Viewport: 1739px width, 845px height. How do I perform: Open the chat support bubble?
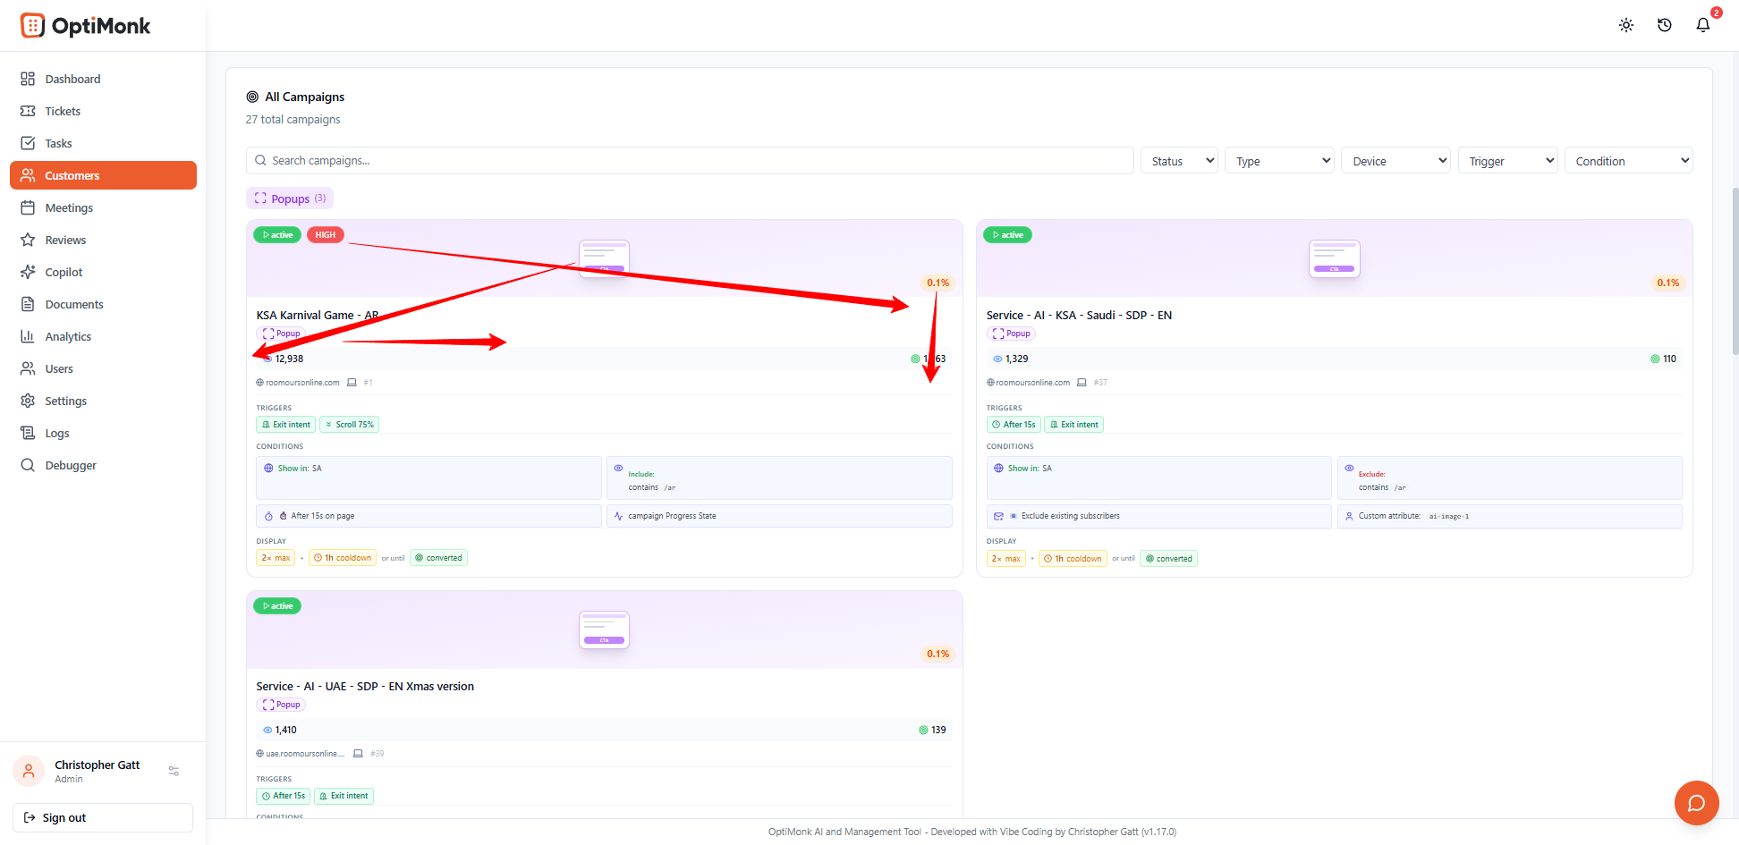point(1696,803)
